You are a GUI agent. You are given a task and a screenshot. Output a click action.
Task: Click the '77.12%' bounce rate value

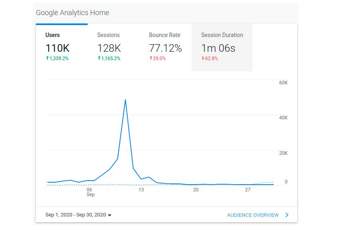click(165, 48)
